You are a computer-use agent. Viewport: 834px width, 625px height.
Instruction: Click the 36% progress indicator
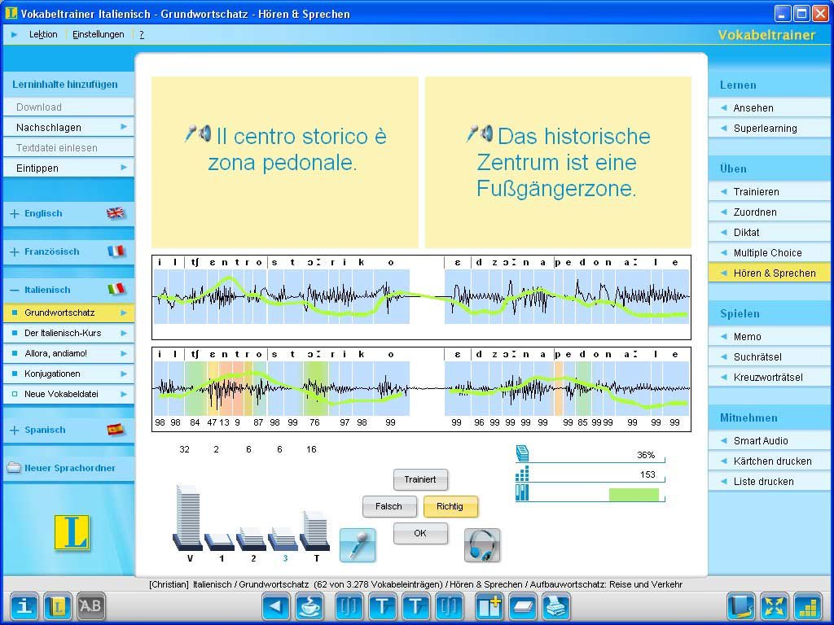pyautogui.click(x=590, y=455)
